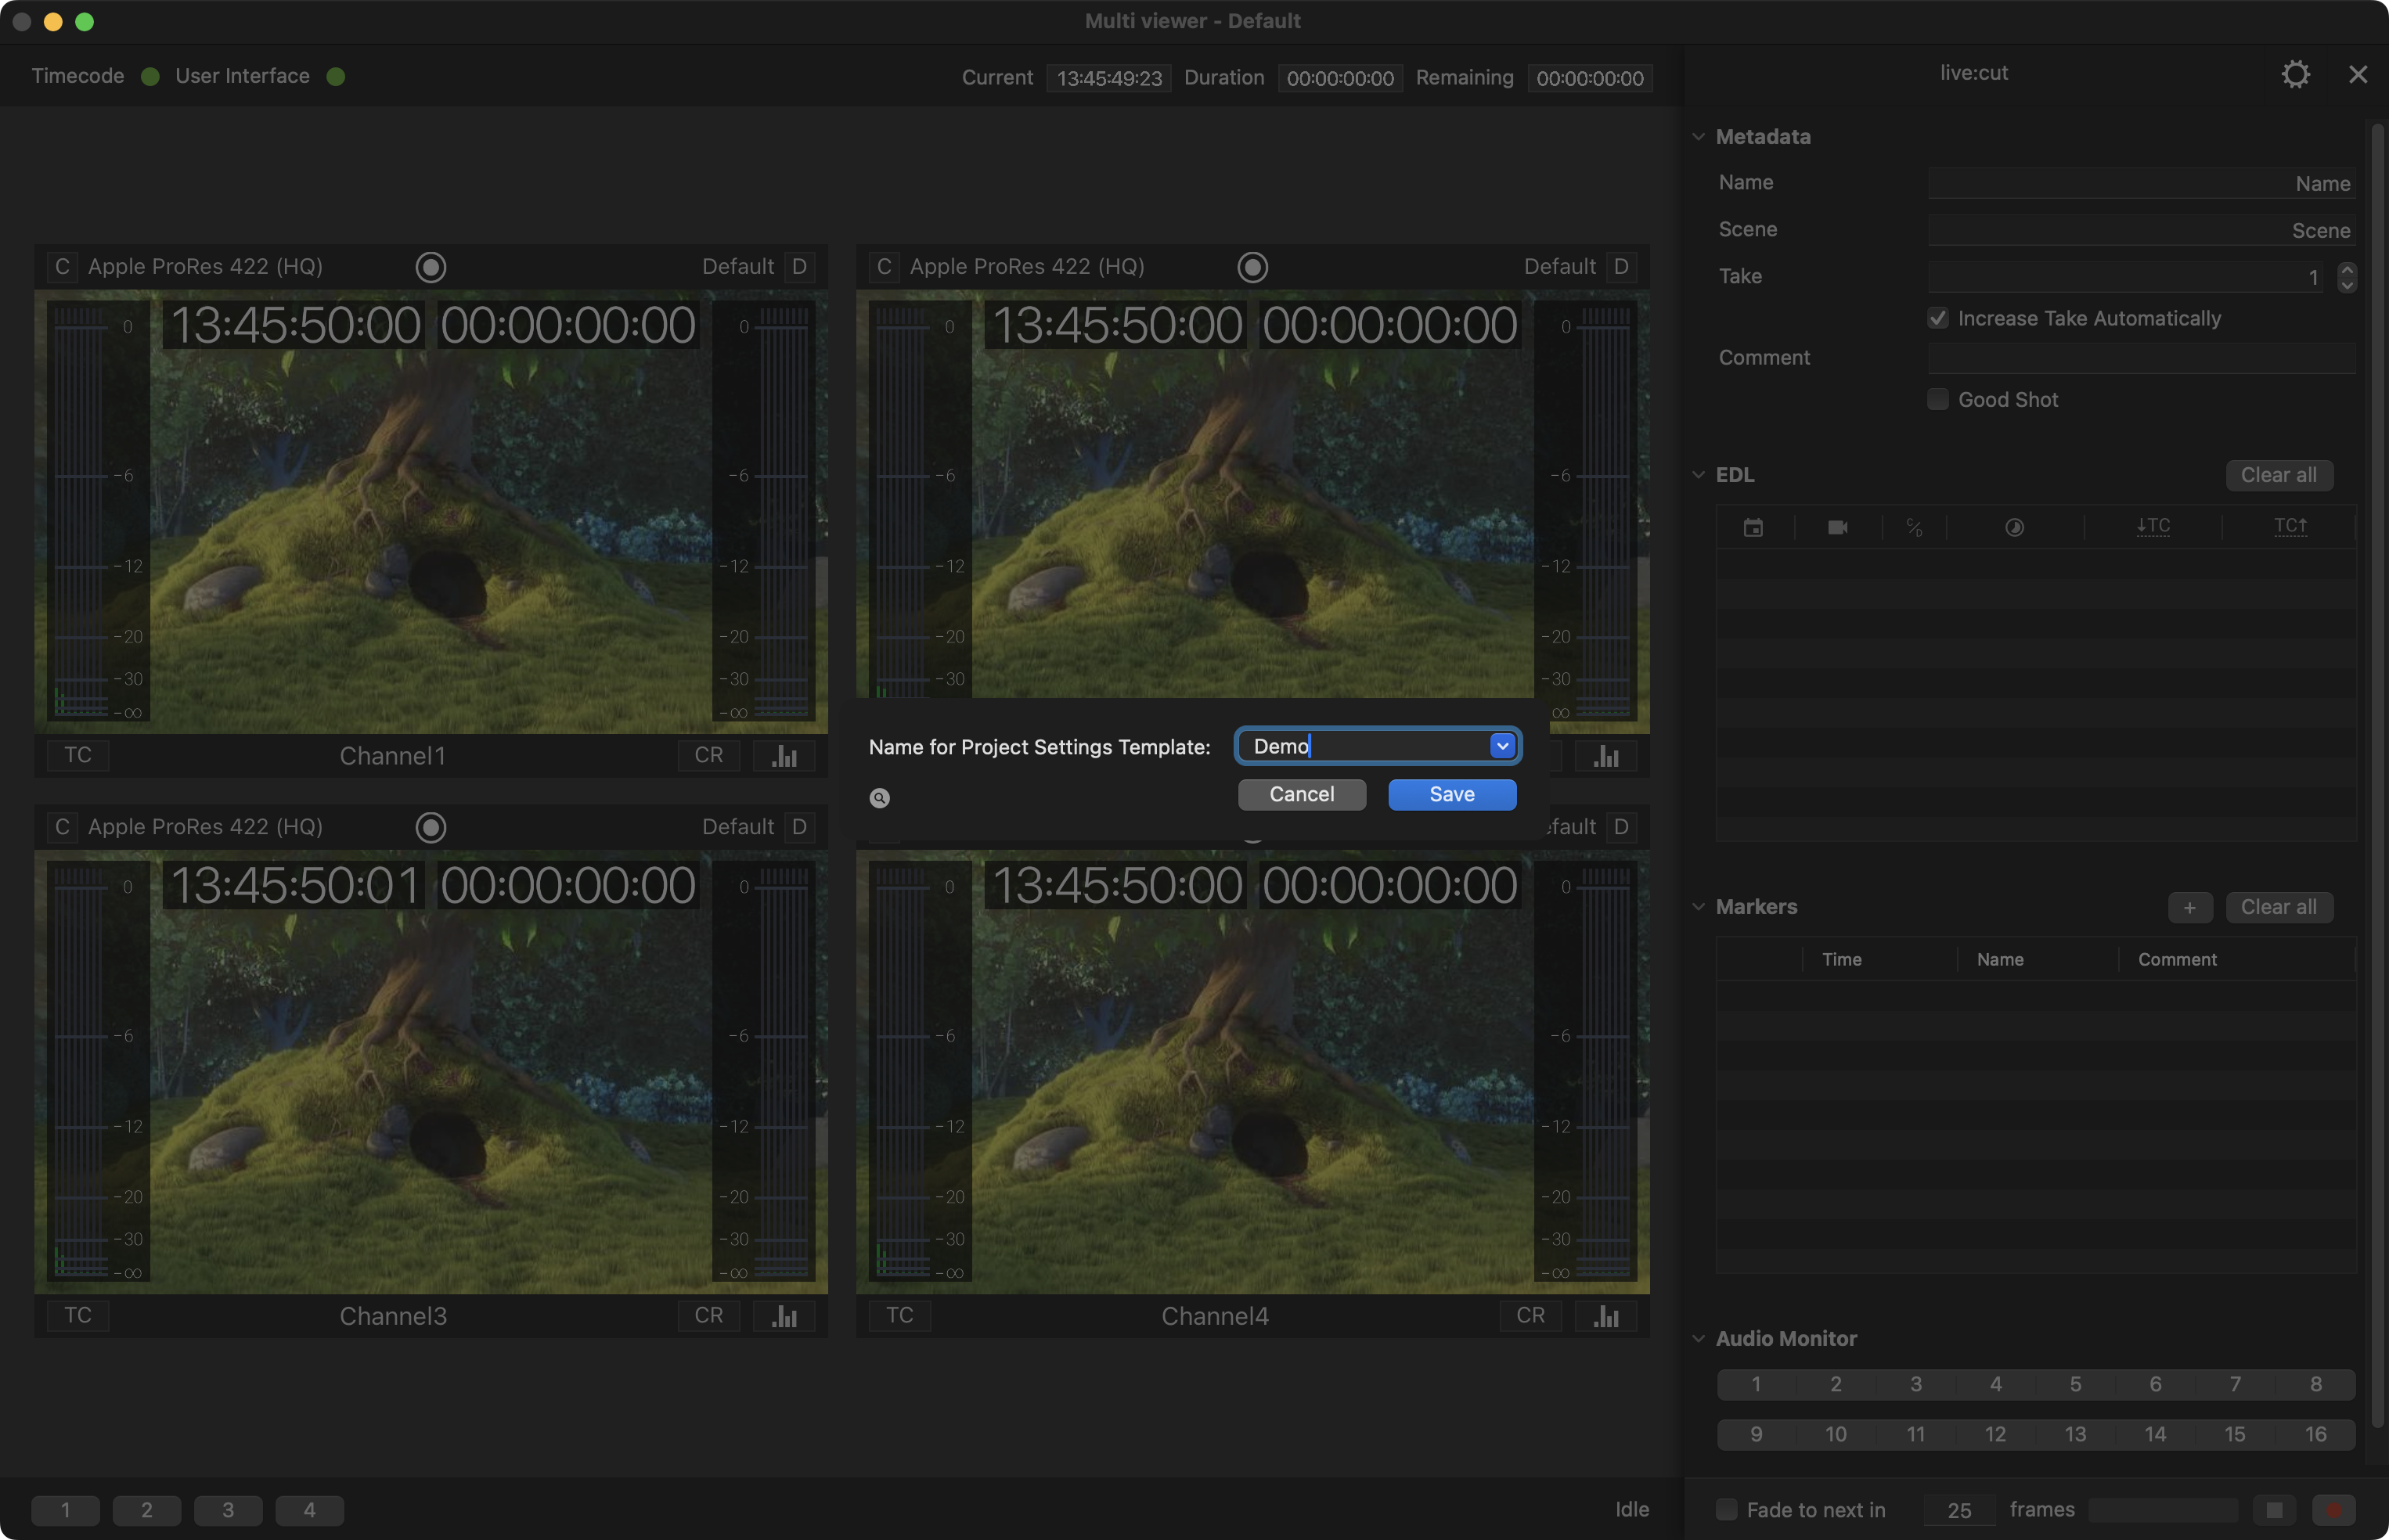This screenshot has height=1540, width=2389.
Task: Select viewer layout button 1
Action: pos(66,1510)
